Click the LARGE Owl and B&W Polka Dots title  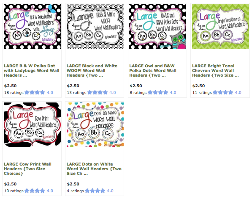coord(153,71)
